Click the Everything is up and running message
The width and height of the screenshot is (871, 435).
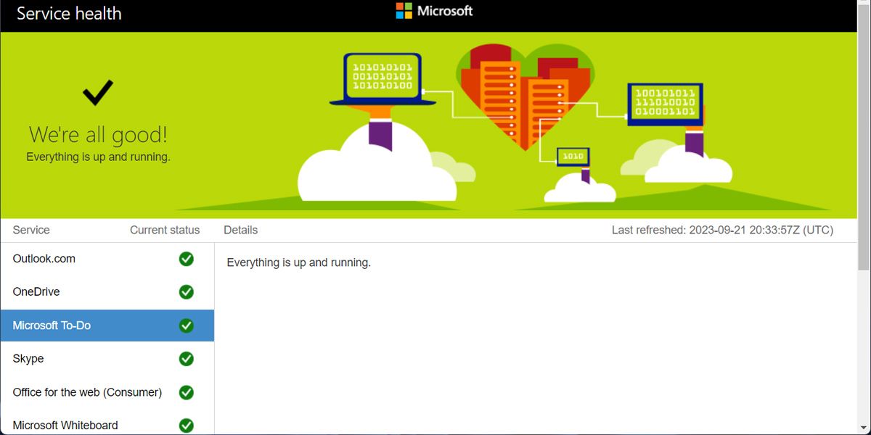coord(298,262)
